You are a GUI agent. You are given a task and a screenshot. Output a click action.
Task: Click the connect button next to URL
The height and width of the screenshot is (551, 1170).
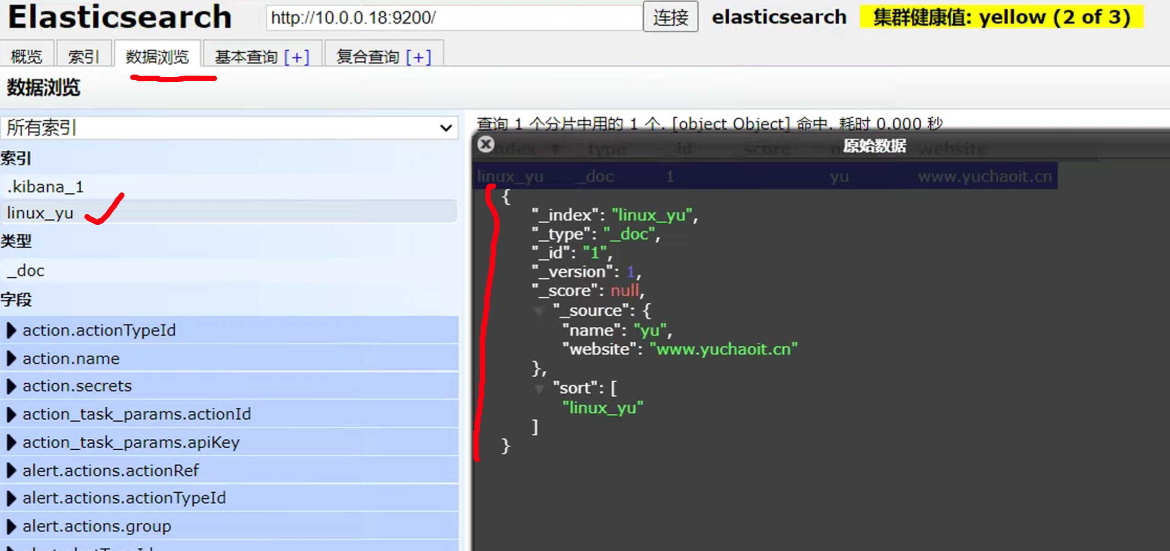click(671, 17)
